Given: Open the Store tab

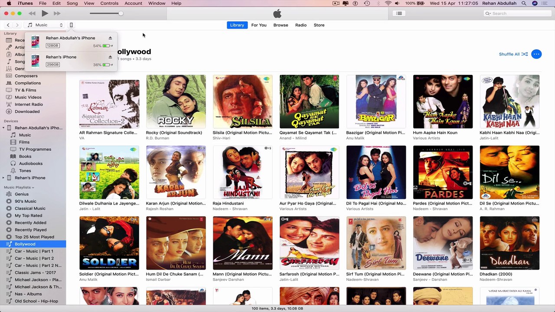Looking at the screenshot, I should click(x=319, y=25).
